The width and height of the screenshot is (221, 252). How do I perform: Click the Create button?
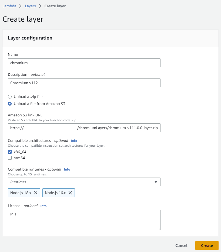207,246
